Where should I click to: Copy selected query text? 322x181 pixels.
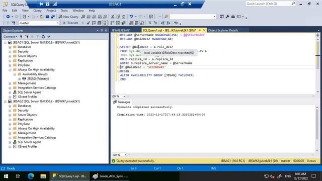pyautogui.click(x=118, y=17)
